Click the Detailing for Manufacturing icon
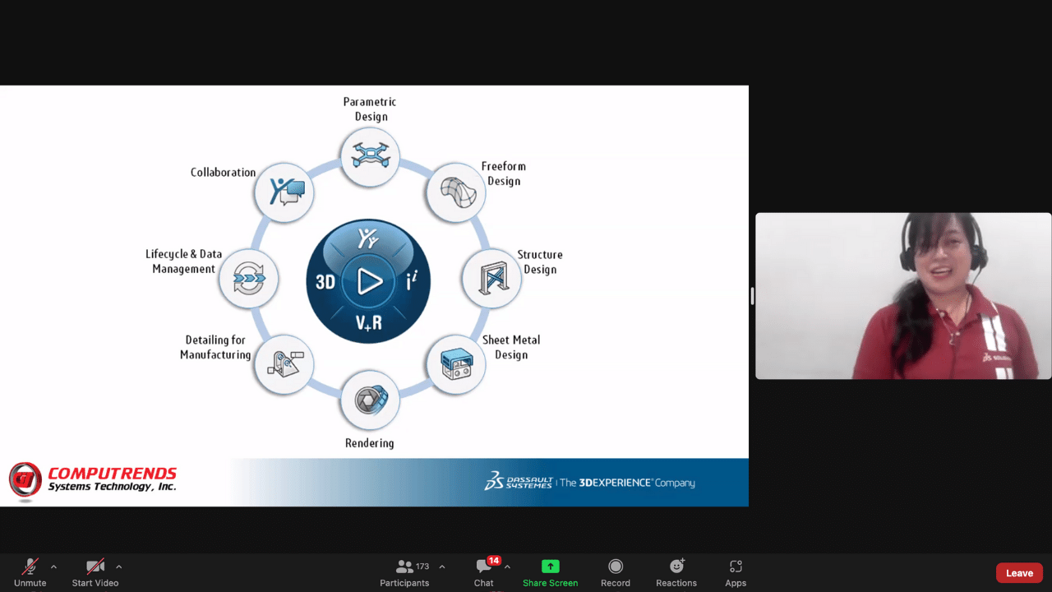1052x592 pixels. tap(284, 364)
